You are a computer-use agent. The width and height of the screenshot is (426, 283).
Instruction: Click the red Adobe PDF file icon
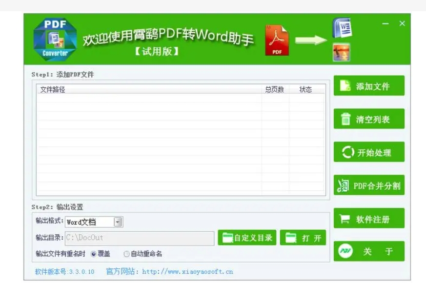click(x=277, y=40)
